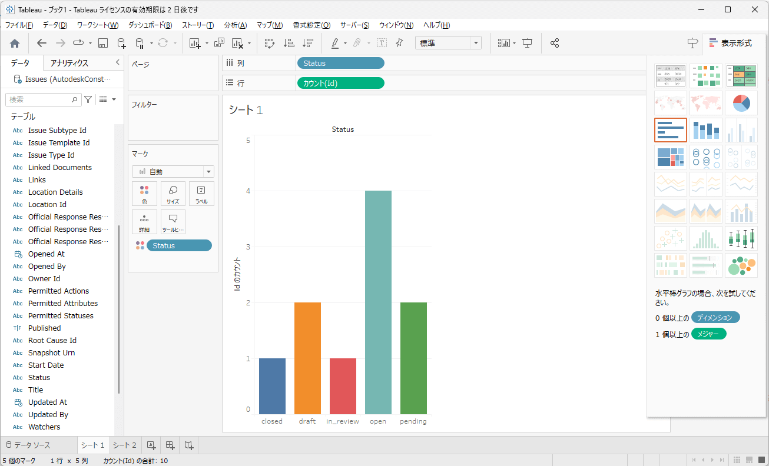The height and width of the screenshot is (466, 769).
Task: Start presentation mode from the toolbar
Action: pos(528,43)
